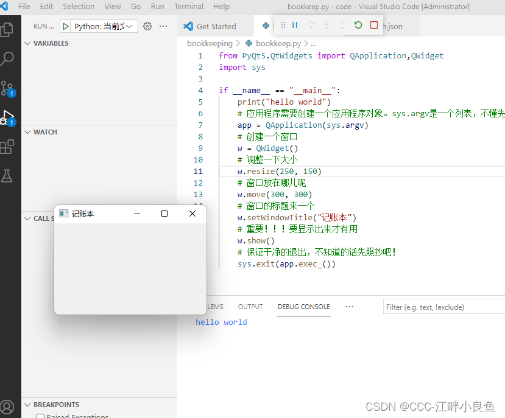The image size is (505, 418).
Task: Select Python debug configuration dropdown
Action: coord(103,26)
